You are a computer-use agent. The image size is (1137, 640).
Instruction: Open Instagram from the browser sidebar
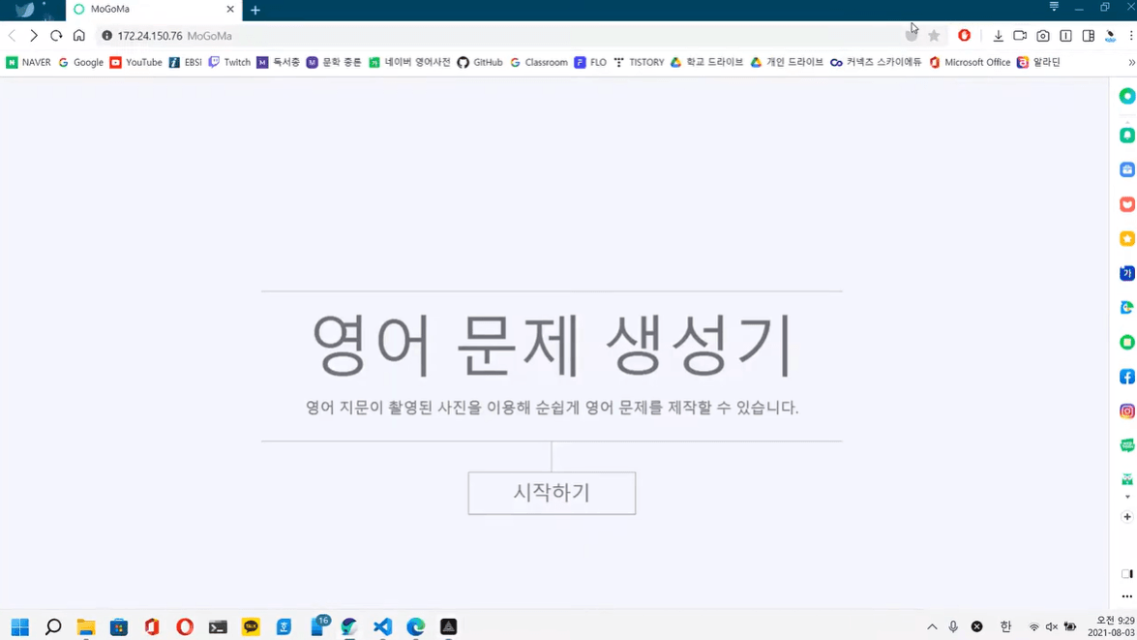(x=1125, y=410)
